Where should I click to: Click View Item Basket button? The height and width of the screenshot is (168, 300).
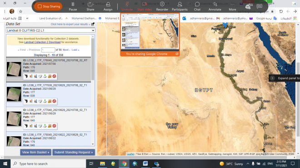[35, 152]
